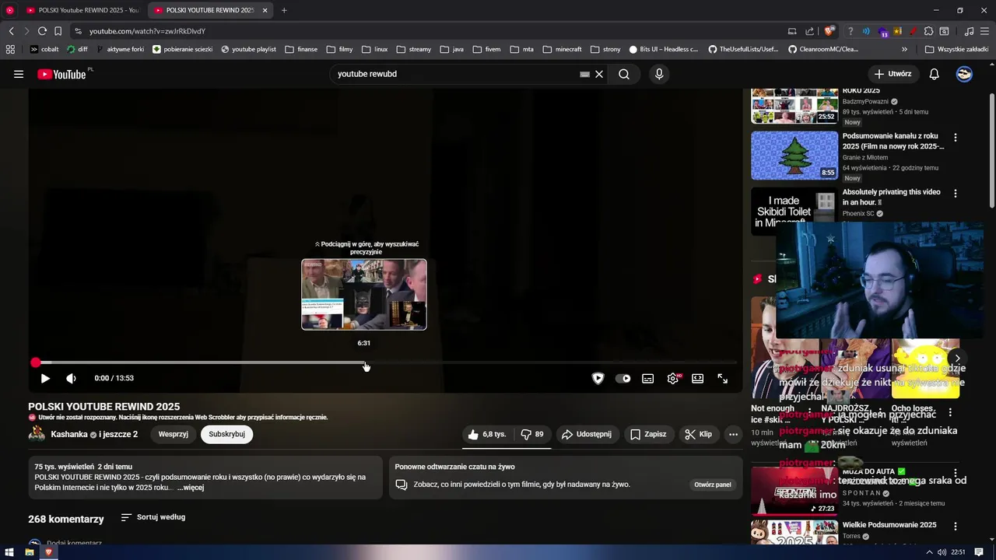Screen dimensions: 996x560
Task: Close the active POLSKI YOUTUBE REWIND tab
Action: pyautogui.click(x=265, y=10)
